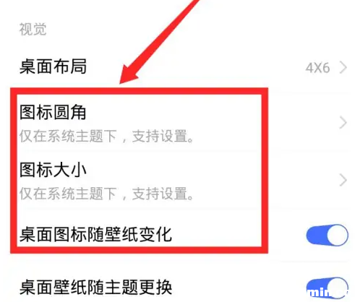Click the red highlight box border
The image size is (355, 302).
pyautogui.click(x=140, y=91)
